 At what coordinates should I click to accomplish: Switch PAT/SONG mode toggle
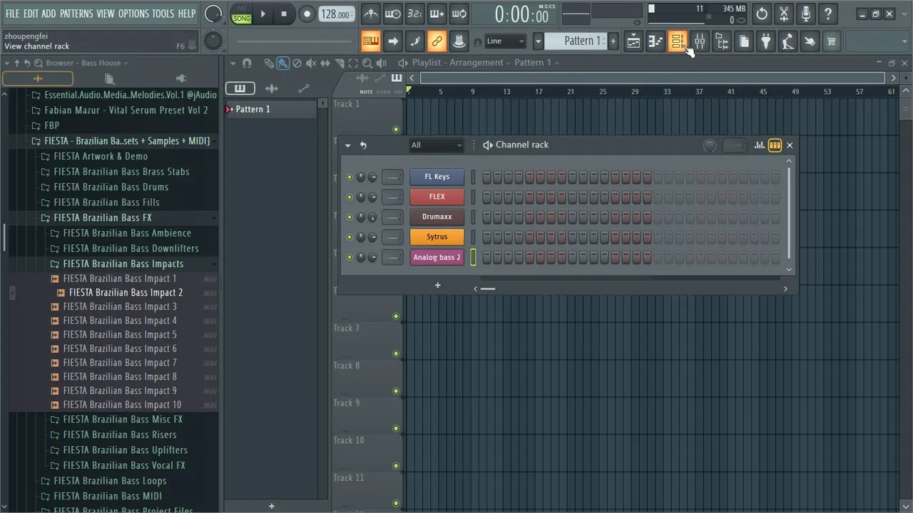coord(242,14)
